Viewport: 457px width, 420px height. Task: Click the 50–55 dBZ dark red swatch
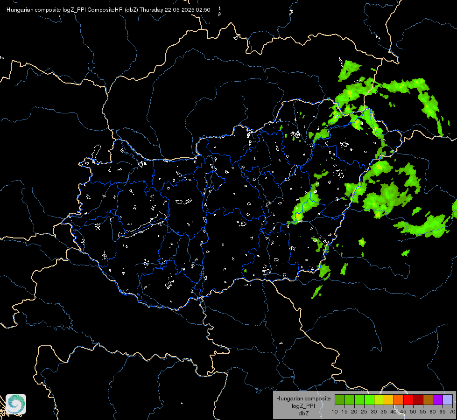[418, 399]
